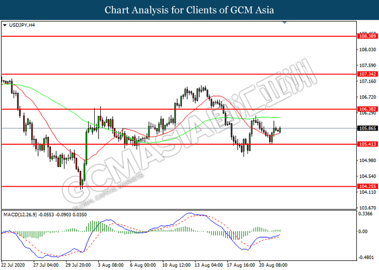Click the 17 Aug 16:00 time label
The image size is (379, 270).
241,265
